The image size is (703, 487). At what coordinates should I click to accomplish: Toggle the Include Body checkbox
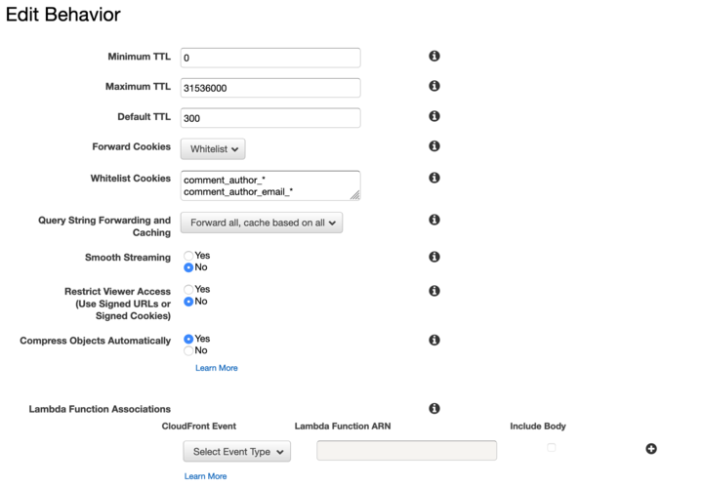[x=551, y=447]
